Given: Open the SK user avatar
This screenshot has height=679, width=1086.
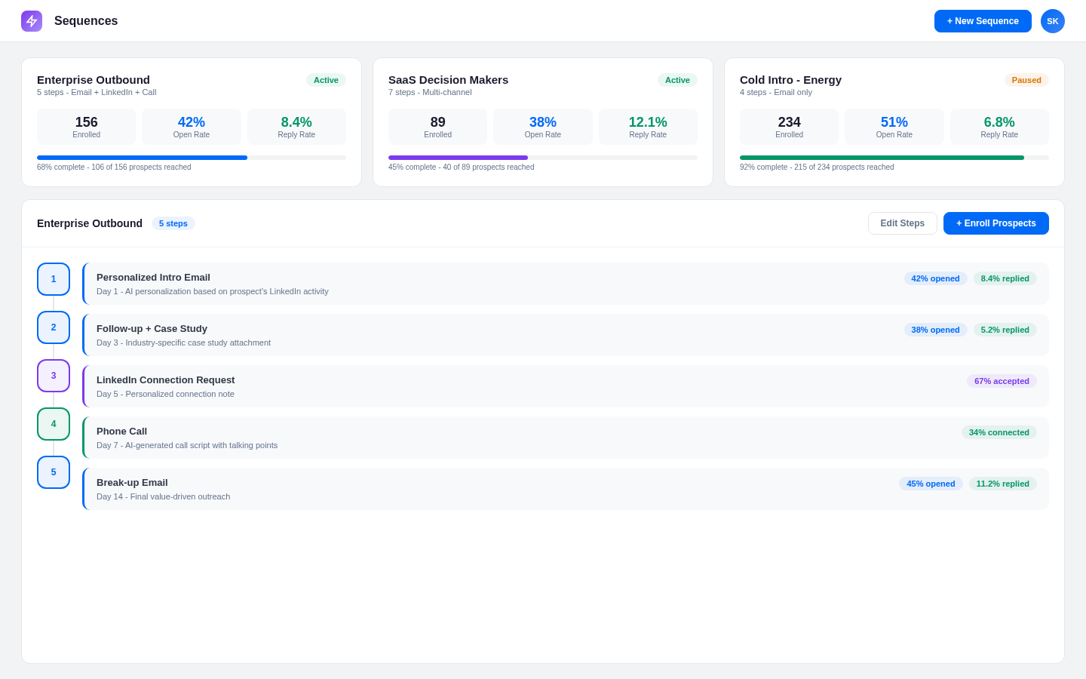Looking at the screenshot, I should (1053, 21).
